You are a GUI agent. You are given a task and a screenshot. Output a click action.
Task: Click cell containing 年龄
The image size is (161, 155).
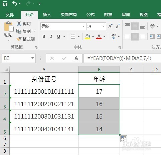(x=99, y=79)
